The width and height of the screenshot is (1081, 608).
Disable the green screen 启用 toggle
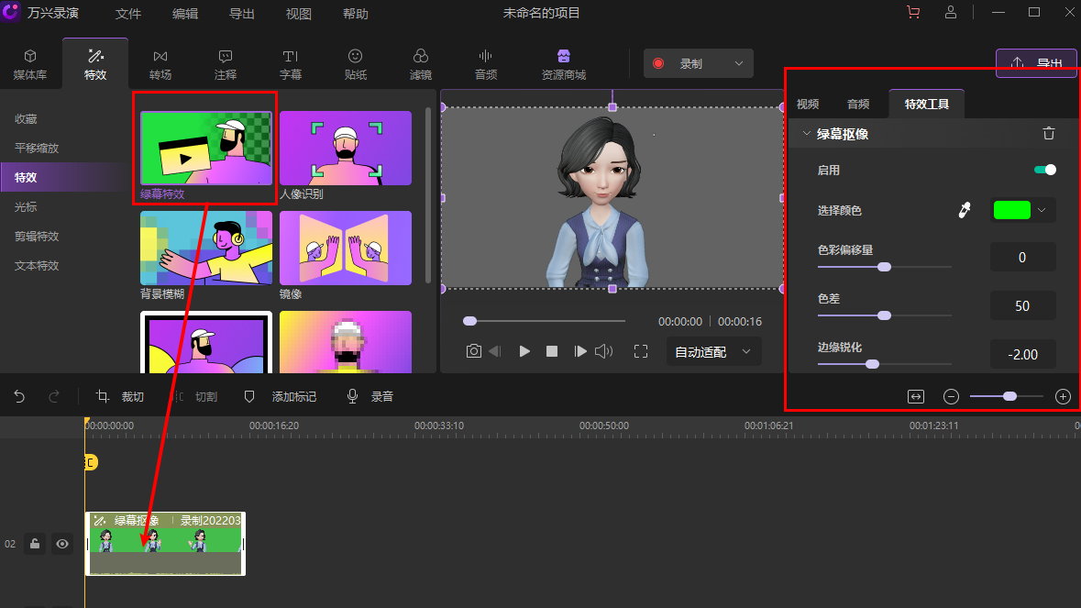pos(1044,170)
